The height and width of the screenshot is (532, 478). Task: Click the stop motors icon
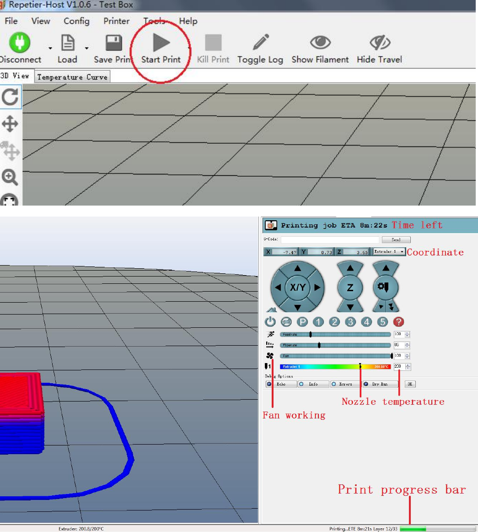tap(286, 322)
